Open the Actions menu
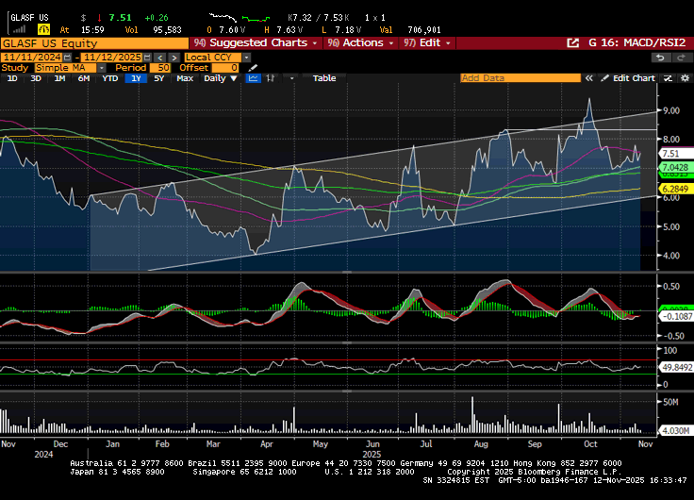The height and width of the screenshot is (500, 694). [x=360, y=43]
